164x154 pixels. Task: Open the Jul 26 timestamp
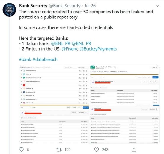(x=90, y=6)
